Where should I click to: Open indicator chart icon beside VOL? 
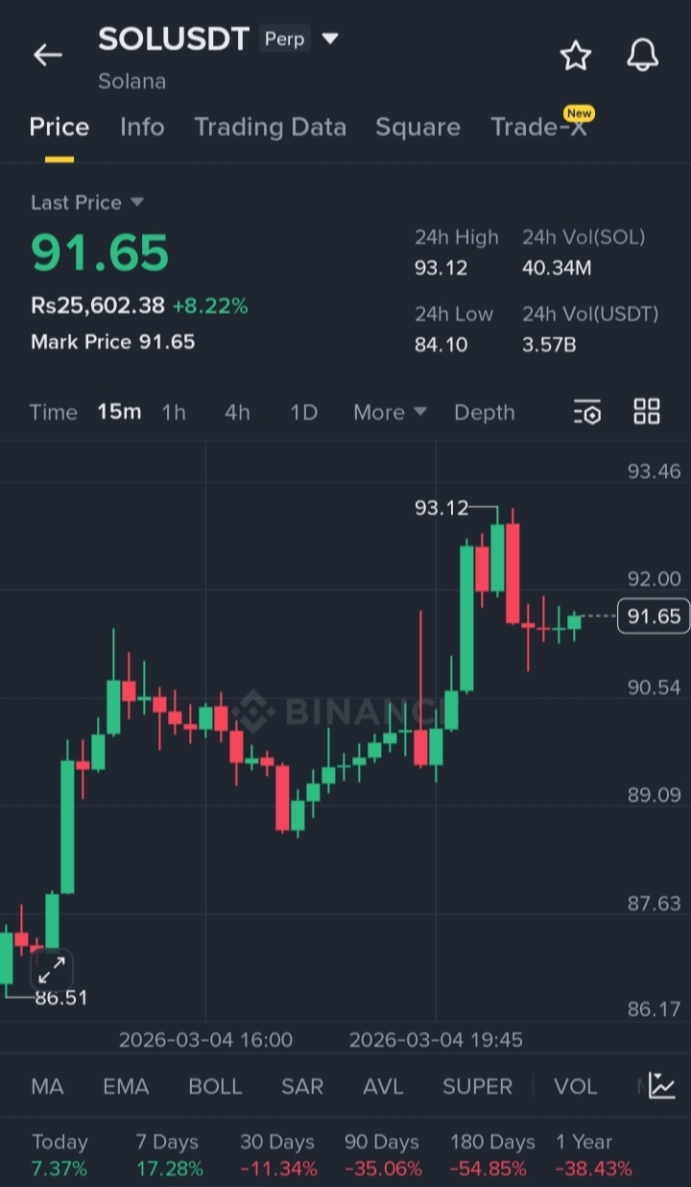pyautogui.click(x=661, y=1086)
